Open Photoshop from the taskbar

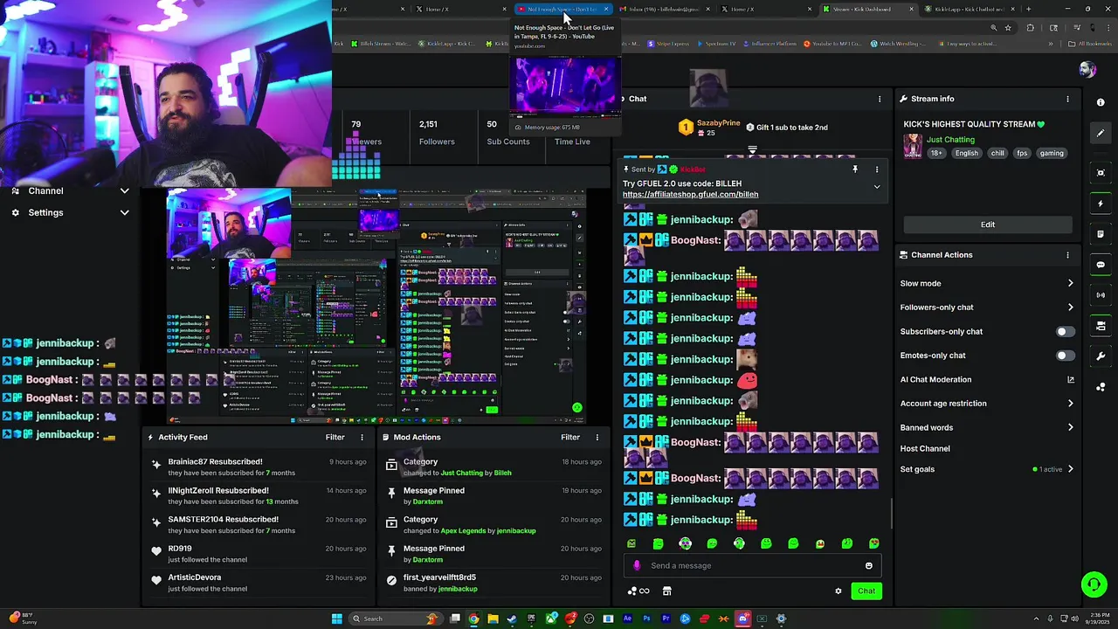pyautogui.click(x=646, y=619)
